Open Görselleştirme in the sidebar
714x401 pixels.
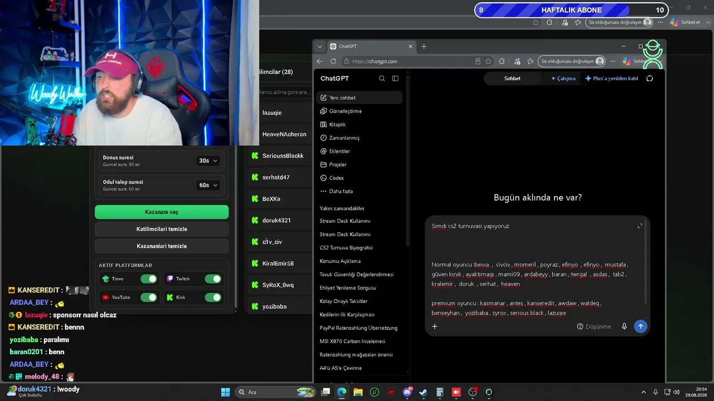359,111
